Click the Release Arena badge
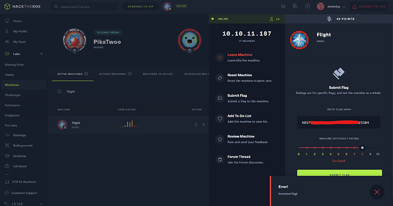The width and height of the screenshot is (393, 206). (x=108, y=32)
